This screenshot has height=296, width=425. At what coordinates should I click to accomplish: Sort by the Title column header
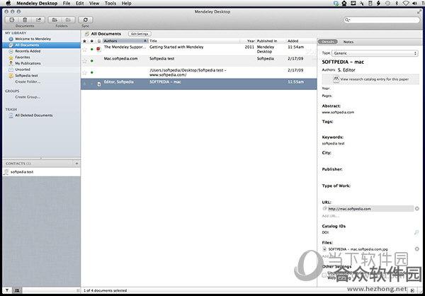(194, 41)
